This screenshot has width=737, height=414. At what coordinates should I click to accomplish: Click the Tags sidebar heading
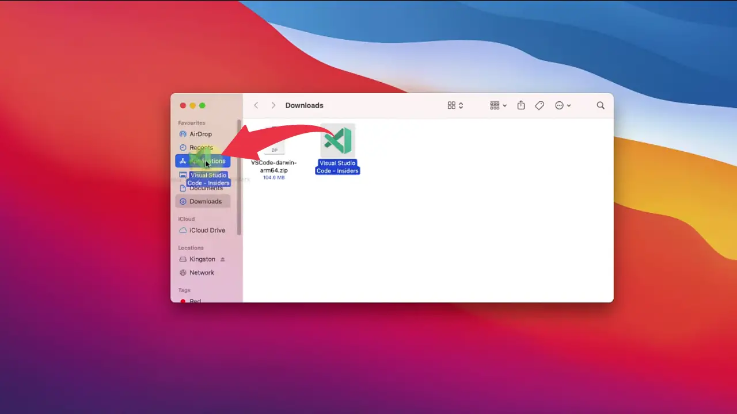[x=184, y=290]
